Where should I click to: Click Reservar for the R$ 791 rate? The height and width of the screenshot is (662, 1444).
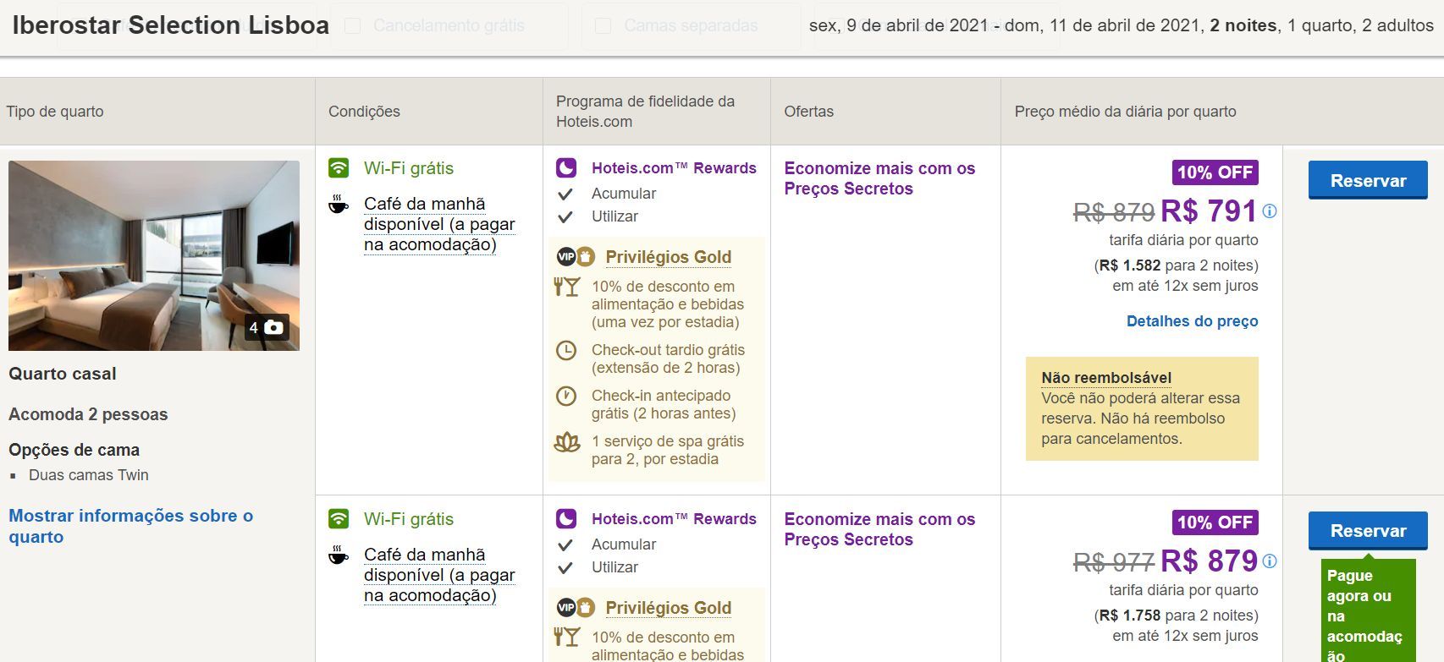1368,181
